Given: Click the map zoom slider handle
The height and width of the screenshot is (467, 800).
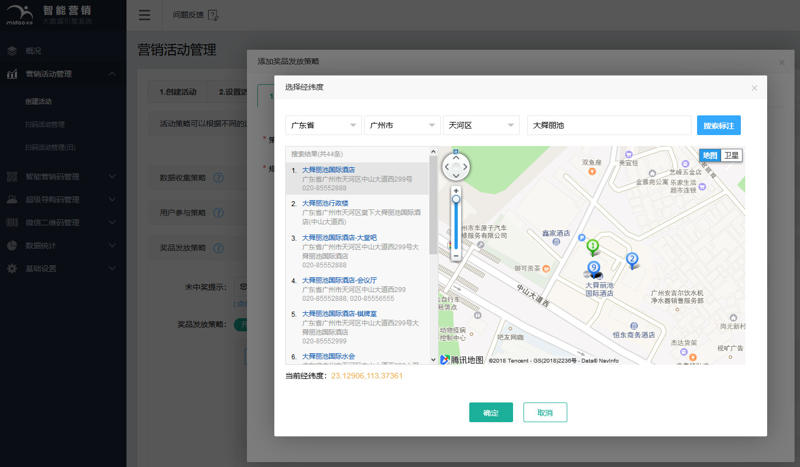Looking at the screenshot, I should 456,199.
